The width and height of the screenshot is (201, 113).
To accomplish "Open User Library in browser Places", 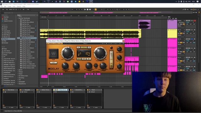I will click(x=7, y=51).
